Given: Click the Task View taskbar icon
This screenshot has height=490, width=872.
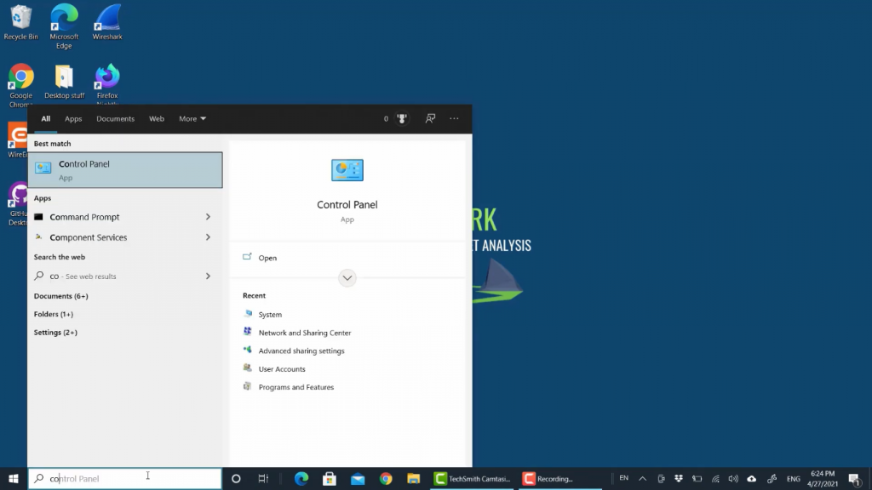Looking at the screenshot, I should 264,478.
